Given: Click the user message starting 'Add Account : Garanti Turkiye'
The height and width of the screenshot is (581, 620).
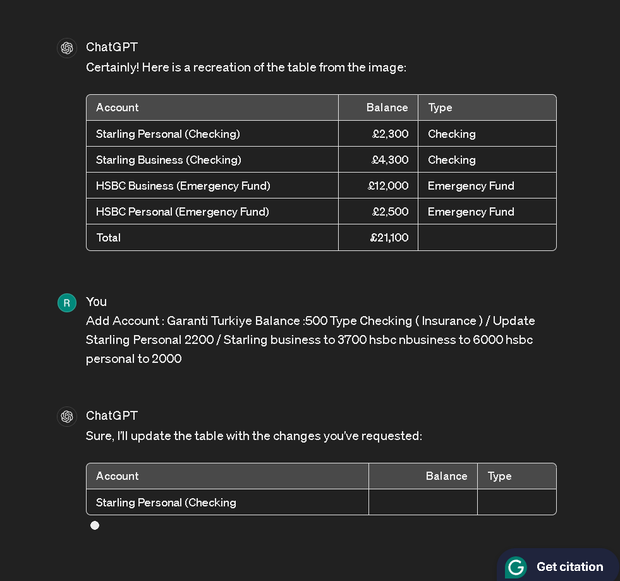Looking at the screenshot, I should (x=310, y=339).
